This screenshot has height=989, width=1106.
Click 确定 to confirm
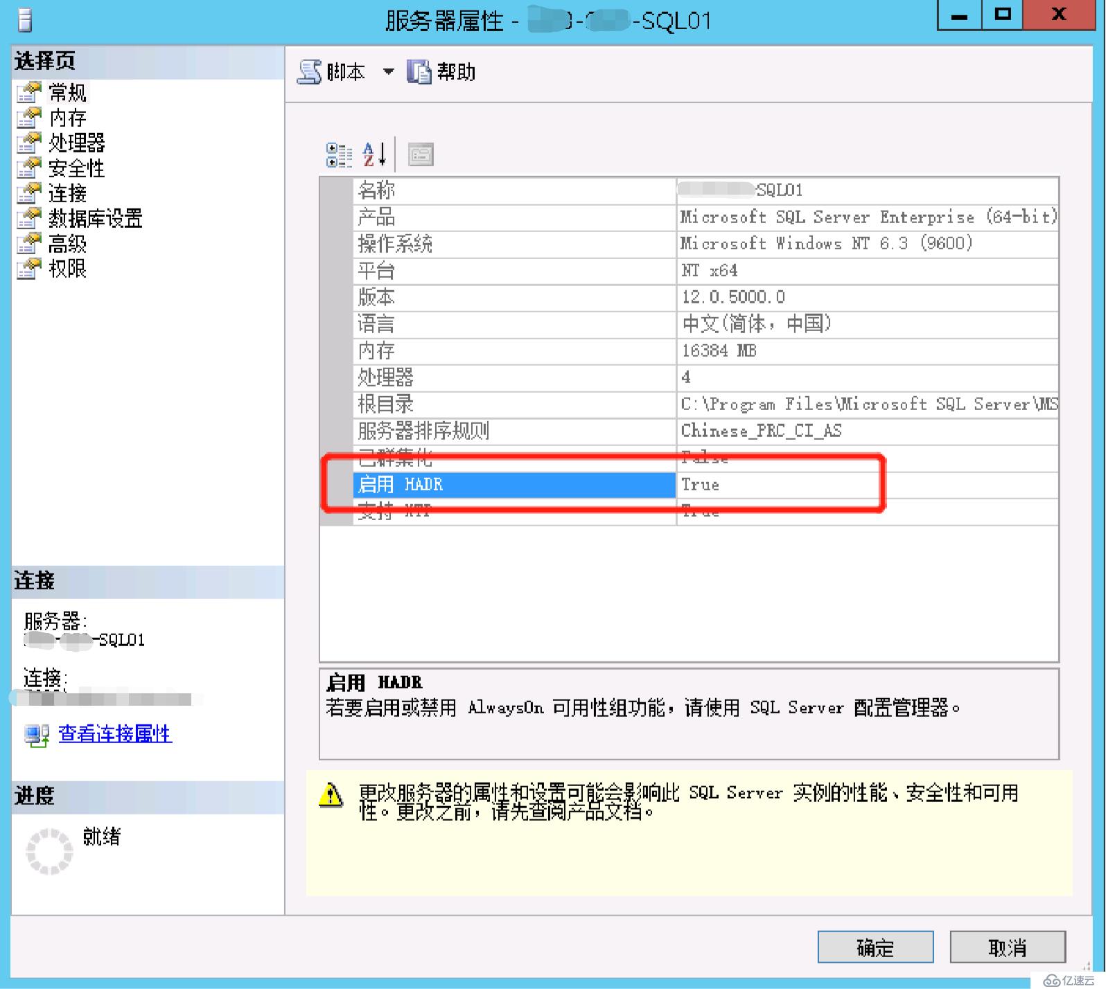pos(875,947)
